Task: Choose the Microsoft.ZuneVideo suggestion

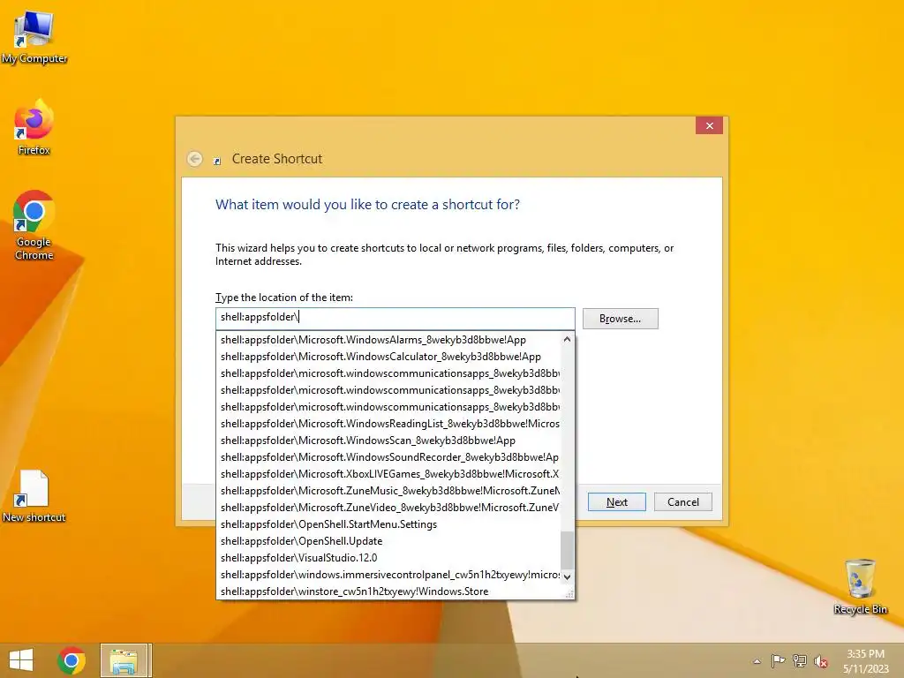Action: click(388, 508)
